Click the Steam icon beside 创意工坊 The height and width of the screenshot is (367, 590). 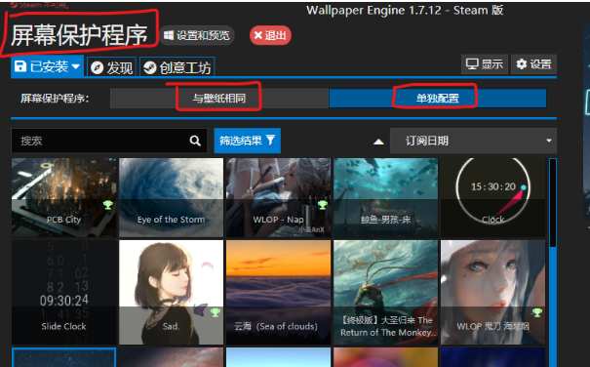coord(150,67)
